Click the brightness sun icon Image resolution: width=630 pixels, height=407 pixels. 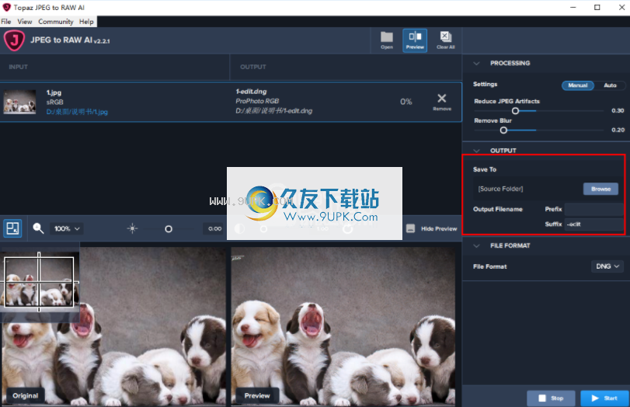[132, 228]
